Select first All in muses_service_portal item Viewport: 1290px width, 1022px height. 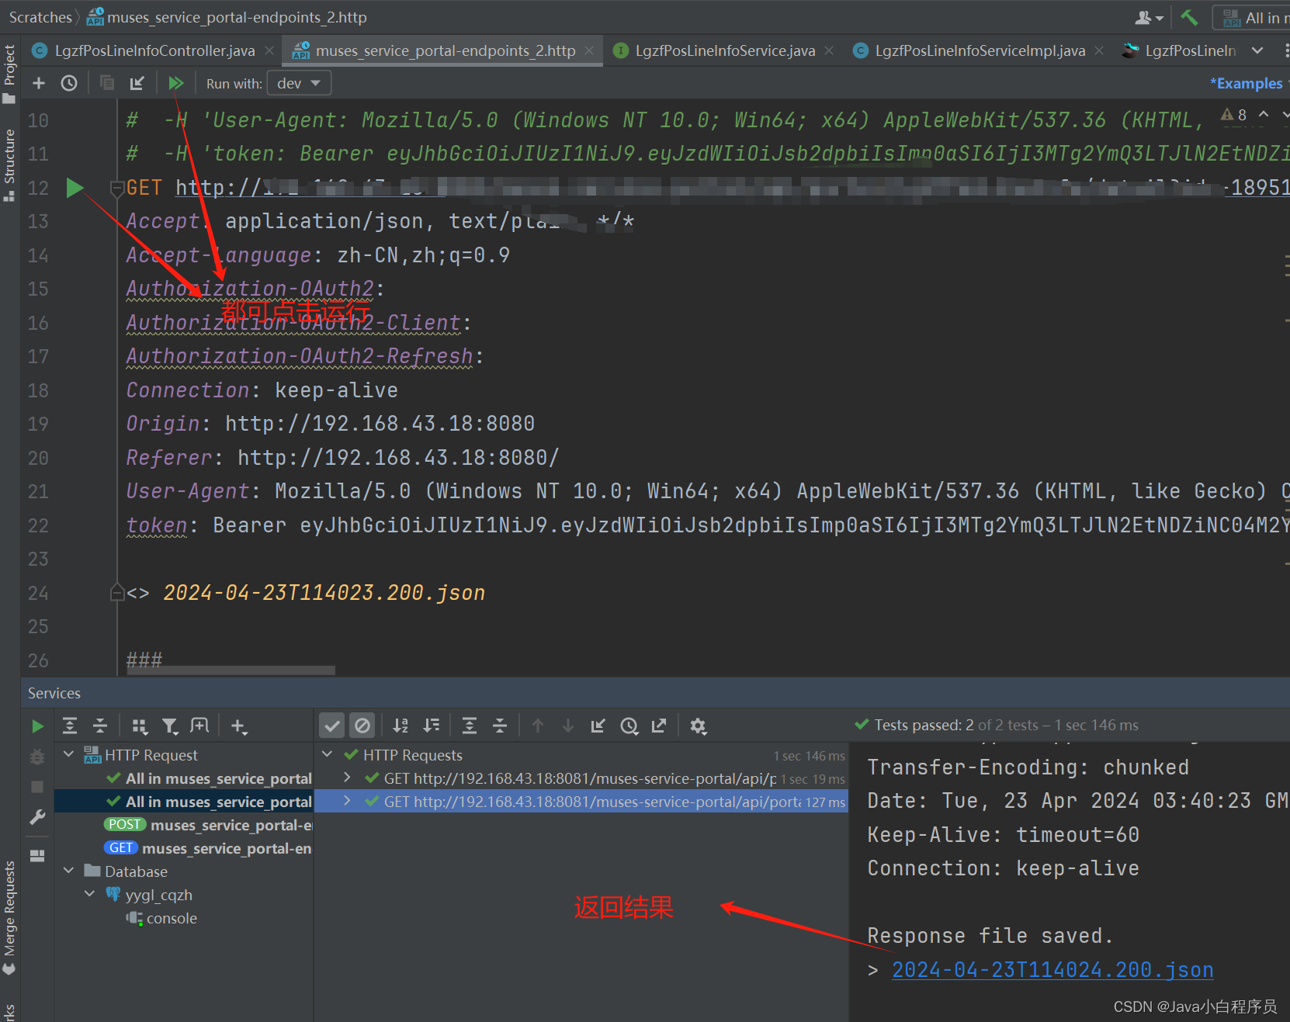tap(210, 778)
